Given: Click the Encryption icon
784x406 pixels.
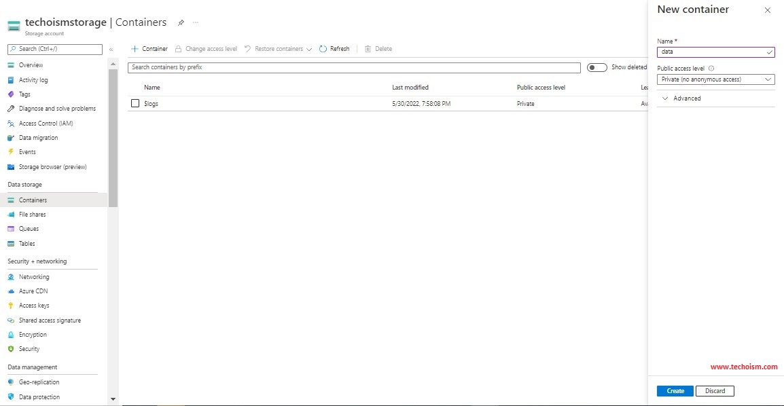Looking at the screenshot, I should pos(11,335).
